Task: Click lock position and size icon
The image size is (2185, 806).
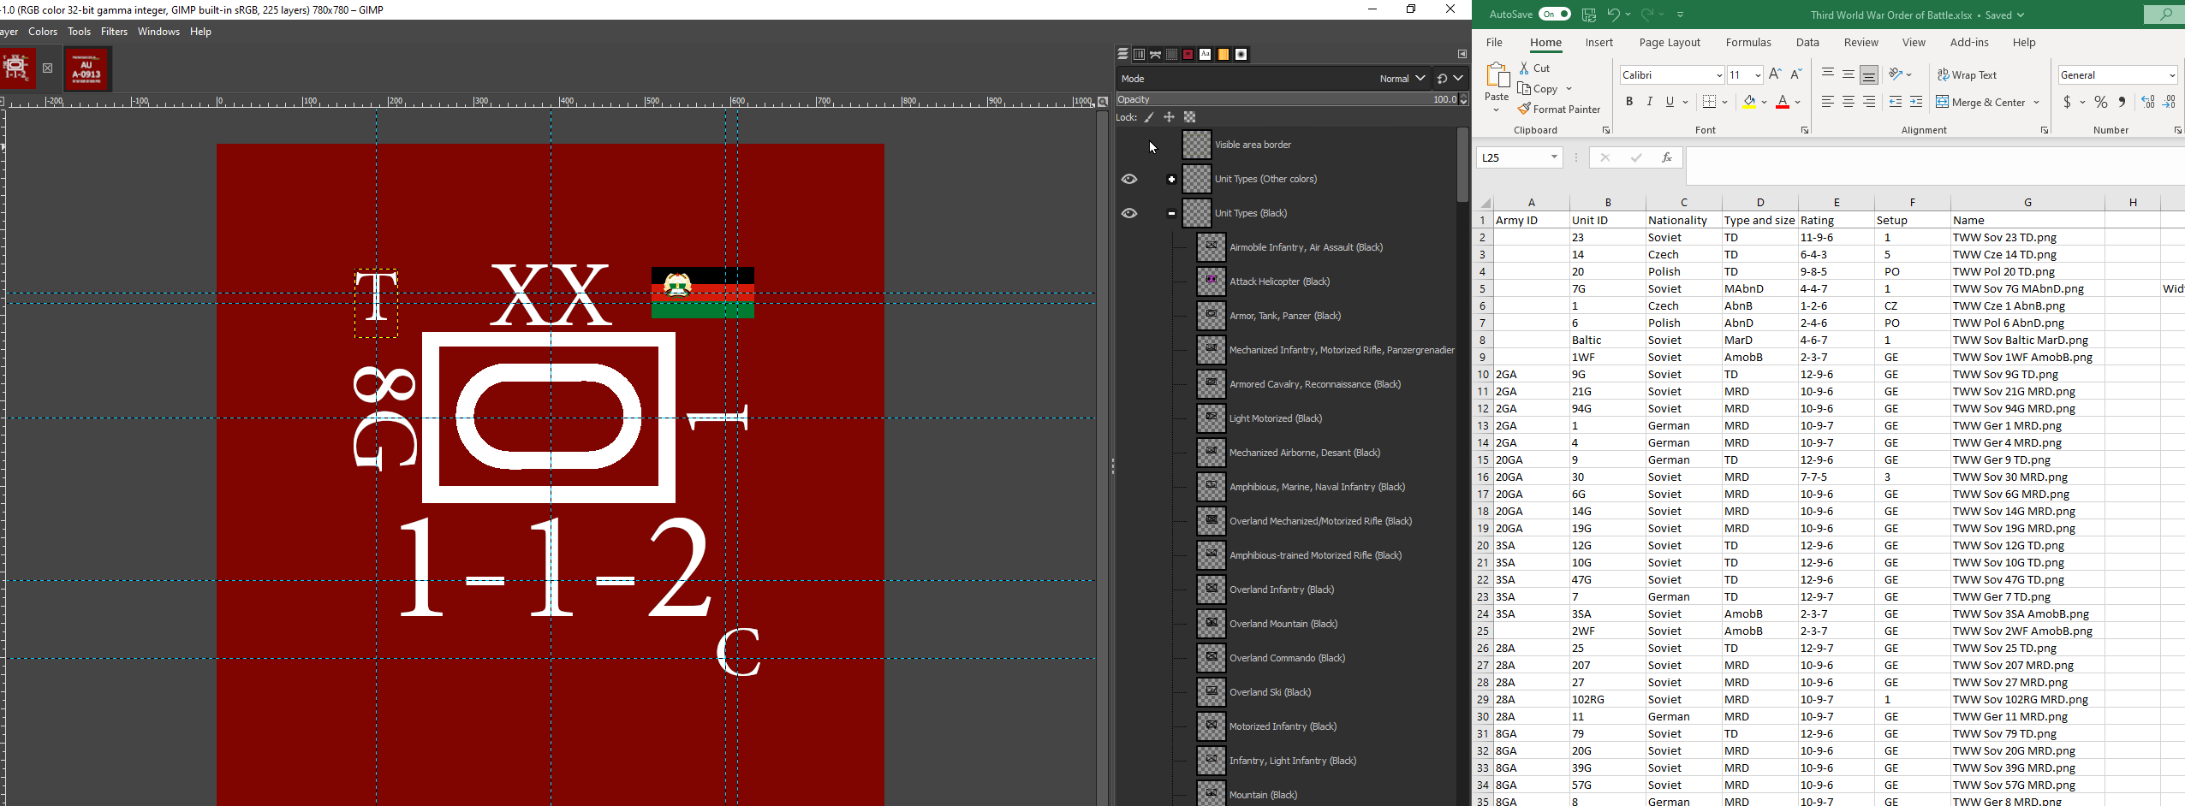Action: [1169, 117]
